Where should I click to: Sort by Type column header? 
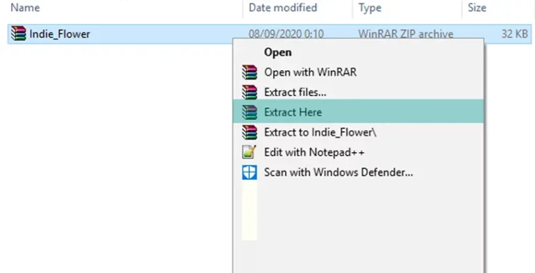370,8
